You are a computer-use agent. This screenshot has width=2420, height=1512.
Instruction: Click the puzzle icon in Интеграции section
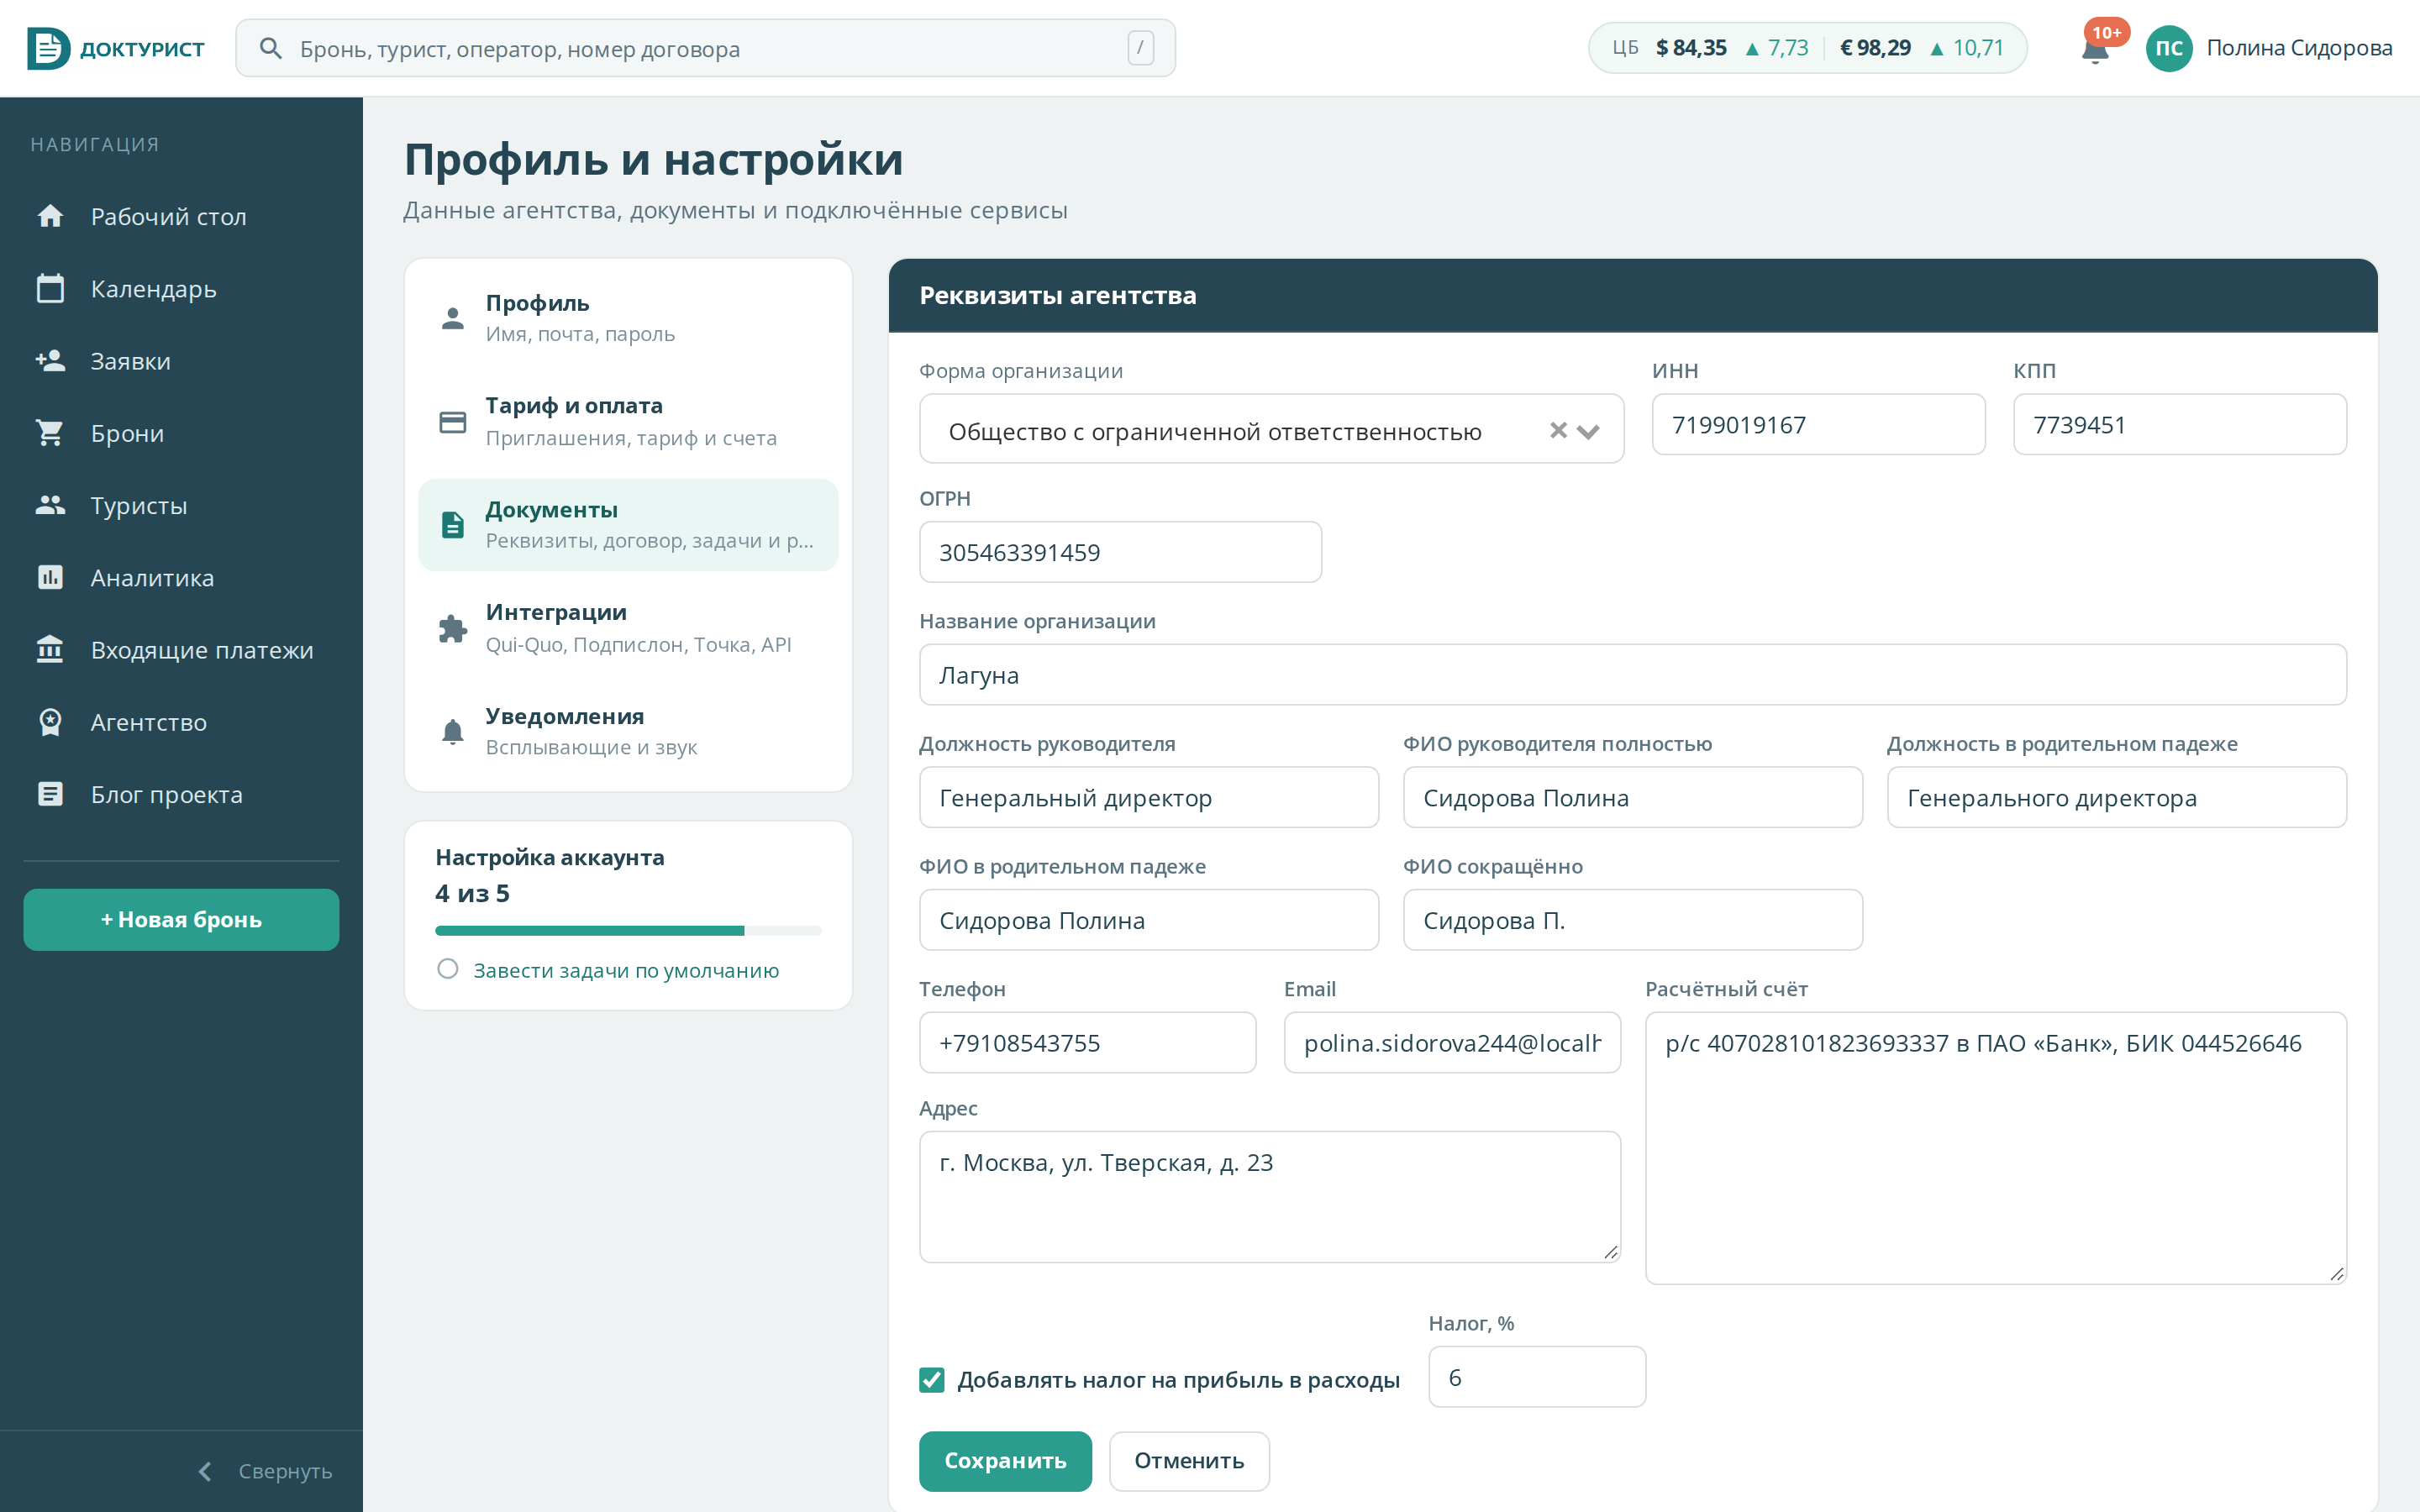(453, 629)
